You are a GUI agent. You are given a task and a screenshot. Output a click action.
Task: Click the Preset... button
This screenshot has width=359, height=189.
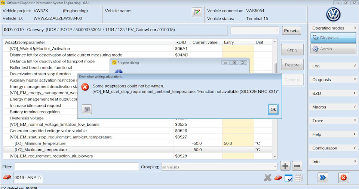(291, 30)
